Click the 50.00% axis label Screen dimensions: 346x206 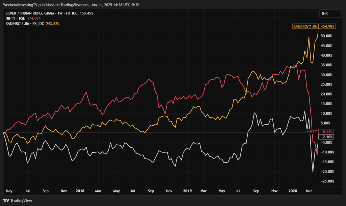pyautogui.click(x=326, y=36)
